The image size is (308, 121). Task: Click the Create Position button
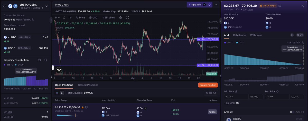click(x=208, y=85)
